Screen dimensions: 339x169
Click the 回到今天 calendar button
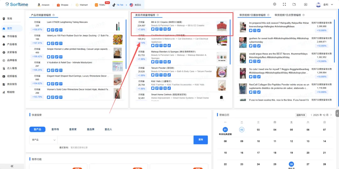[x=301, y=115]
